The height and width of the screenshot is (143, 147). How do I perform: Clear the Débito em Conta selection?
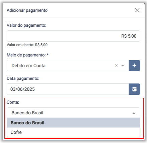pyautogui.click(x=116, y=66)
